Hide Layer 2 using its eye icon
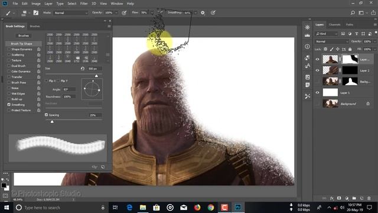This screenshot has height=213, width=378. tap(318, 70)
